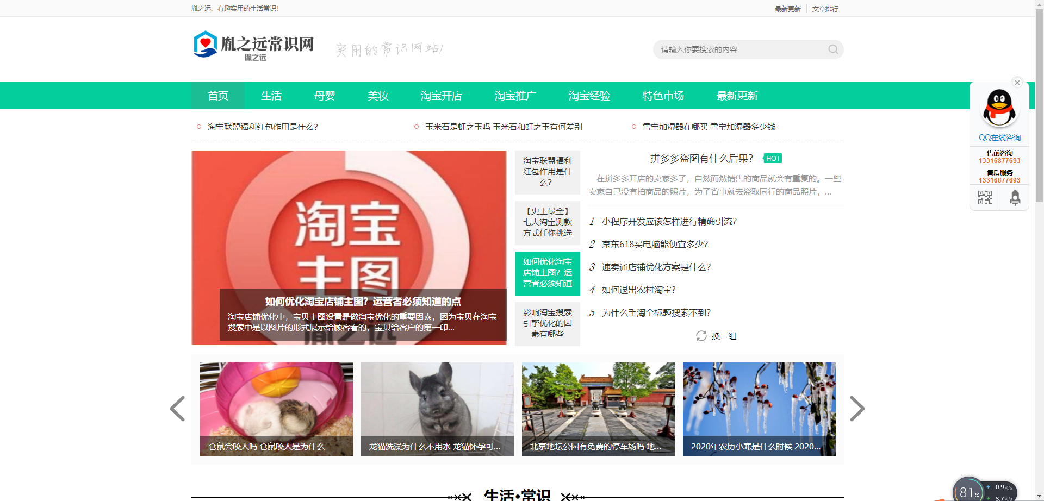Open the 美妆 navigation tab

tap(378, 96)
